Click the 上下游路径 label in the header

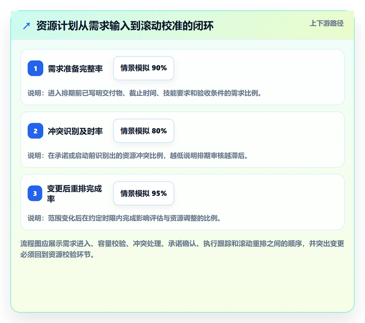click(327, 23)
